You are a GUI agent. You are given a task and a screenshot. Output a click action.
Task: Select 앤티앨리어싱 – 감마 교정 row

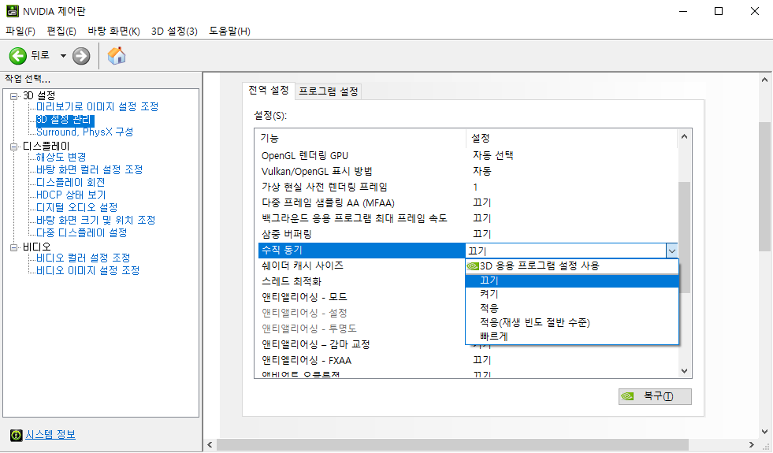(x=362, y=344)
